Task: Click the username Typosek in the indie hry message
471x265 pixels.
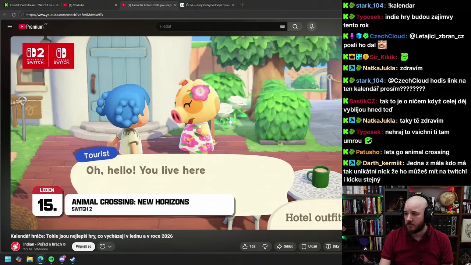Action: coord(369,17)
